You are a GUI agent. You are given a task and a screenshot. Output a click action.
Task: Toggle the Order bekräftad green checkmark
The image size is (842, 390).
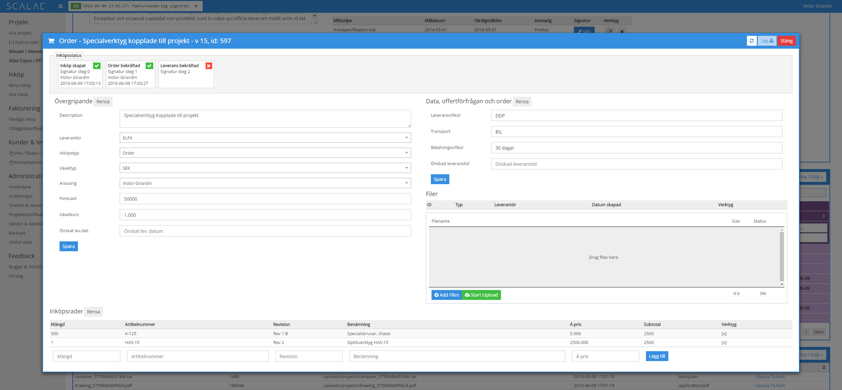point(149,66)
